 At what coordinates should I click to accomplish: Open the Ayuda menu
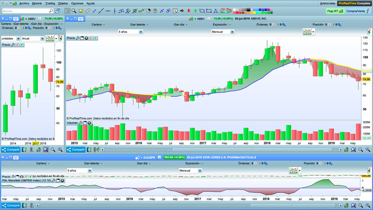point(90,3)
